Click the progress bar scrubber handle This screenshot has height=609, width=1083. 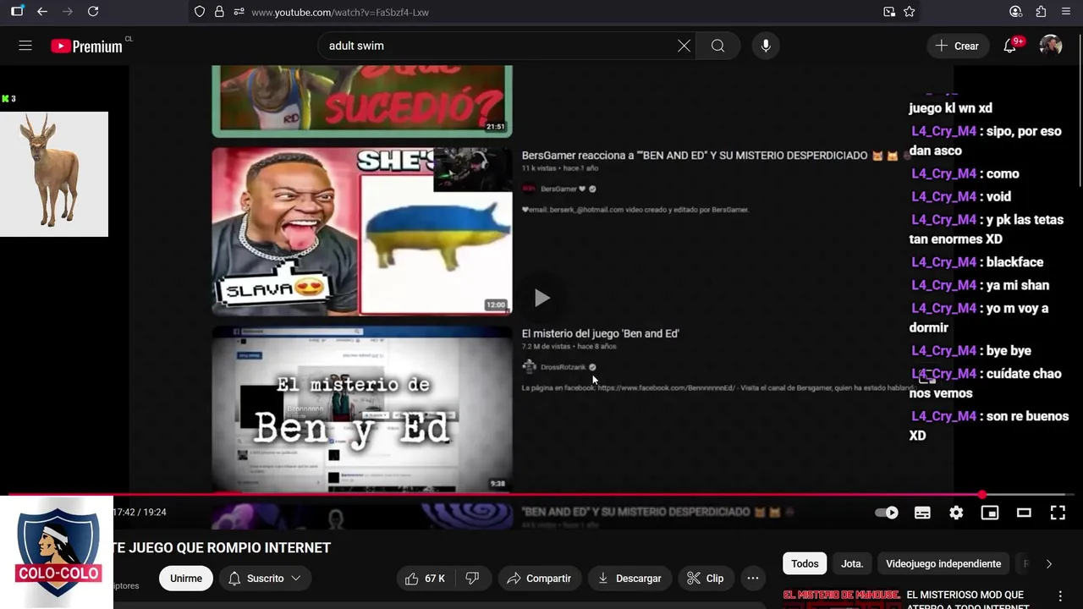[982, 495]
